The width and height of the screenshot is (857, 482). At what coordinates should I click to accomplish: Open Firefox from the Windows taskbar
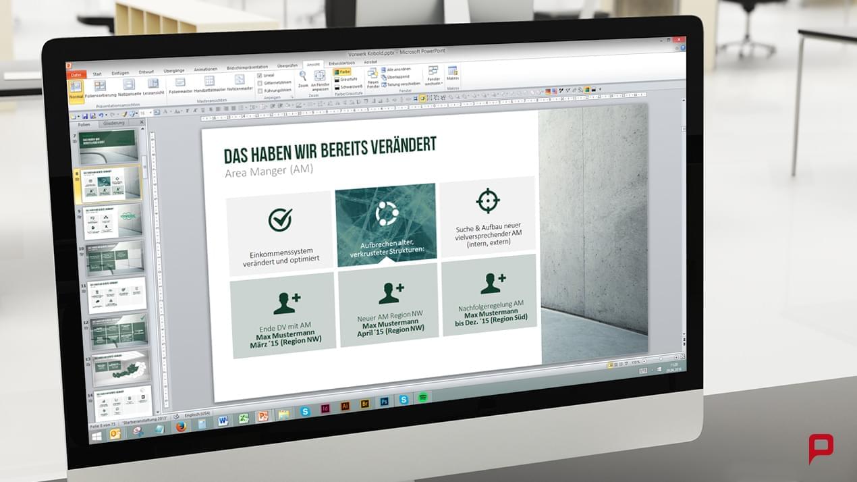point(181,427)
